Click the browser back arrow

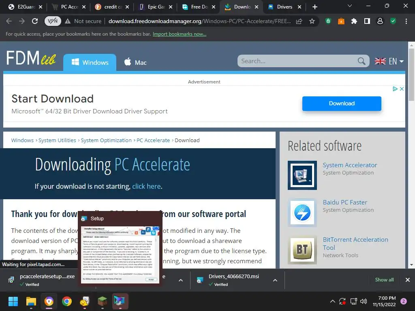(9, 21)
